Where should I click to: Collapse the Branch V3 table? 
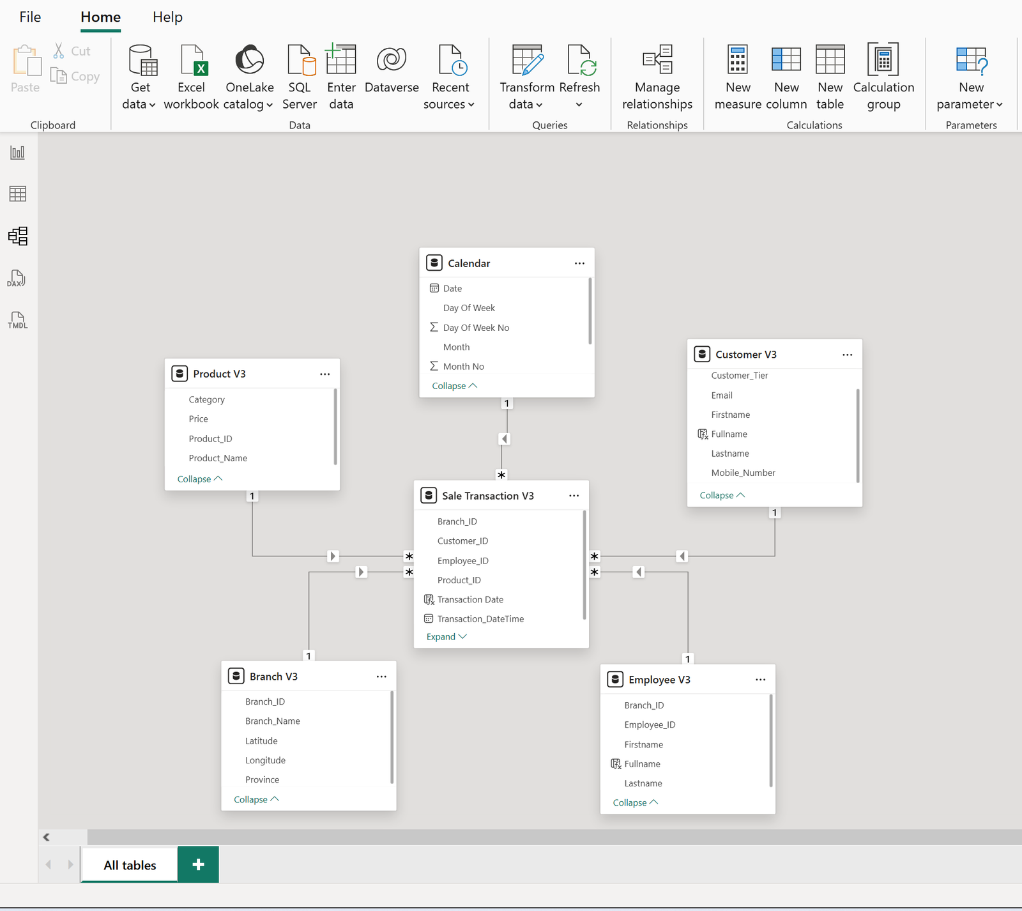257,799
